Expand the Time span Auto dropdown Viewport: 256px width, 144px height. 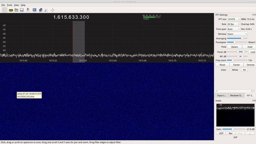[x=234, y=29]
